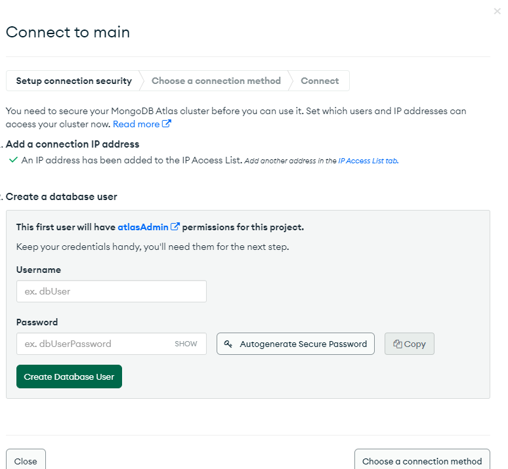
Task: Click Autogenerate Secure Password button
Action: pos(295,344)
